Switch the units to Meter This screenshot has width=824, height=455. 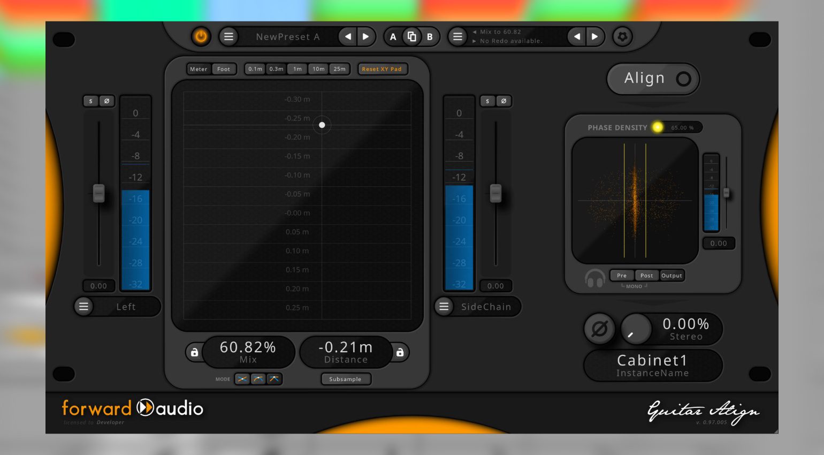click(199, 69)
